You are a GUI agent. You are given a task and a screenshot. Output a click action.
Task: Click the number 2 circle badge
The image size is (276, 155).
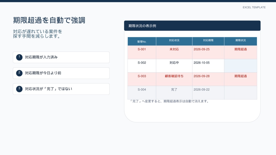pos(19,73)
